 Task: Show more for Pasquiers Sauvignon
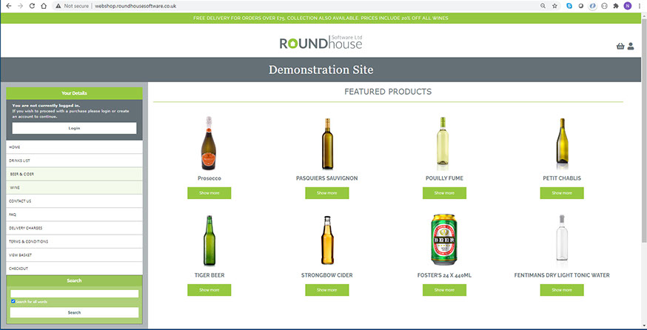[x=326, y=193]
